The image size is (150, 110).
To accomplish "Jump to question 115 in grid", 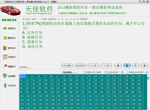I will pos(109,96).
